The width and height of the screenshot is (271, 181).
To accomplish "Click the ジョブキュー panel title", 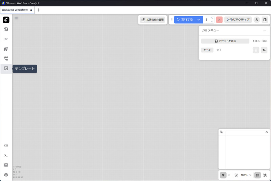I will click(x=210, y=30).
